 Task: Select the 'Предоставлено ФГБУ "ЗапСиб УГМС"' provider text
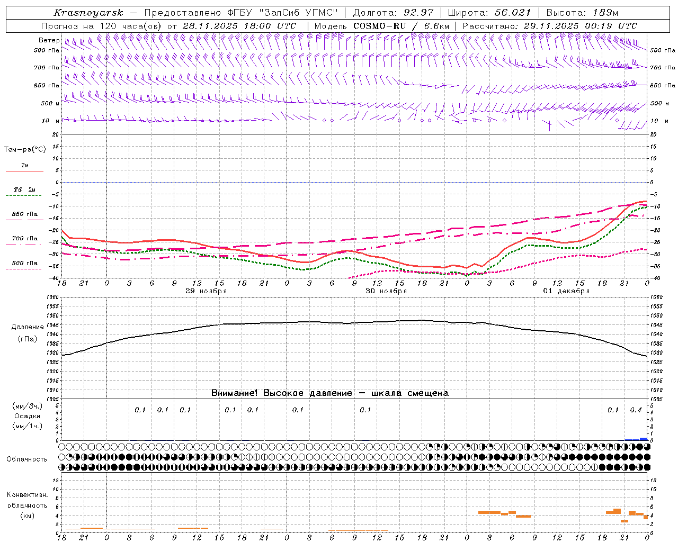[x=242, y=13]
